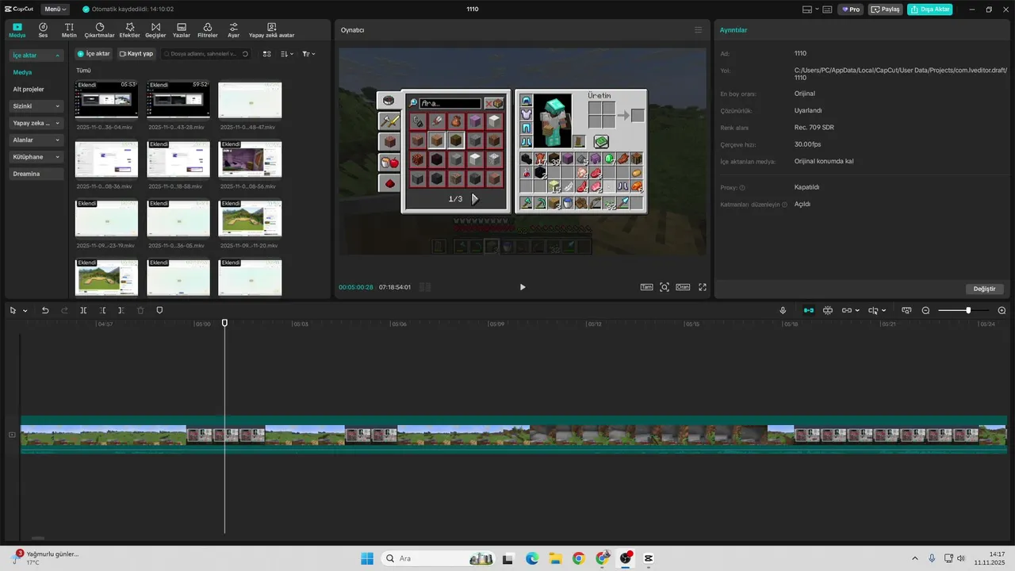Open the media sort dropdown
1015x571 pixels.
point(287,54)
